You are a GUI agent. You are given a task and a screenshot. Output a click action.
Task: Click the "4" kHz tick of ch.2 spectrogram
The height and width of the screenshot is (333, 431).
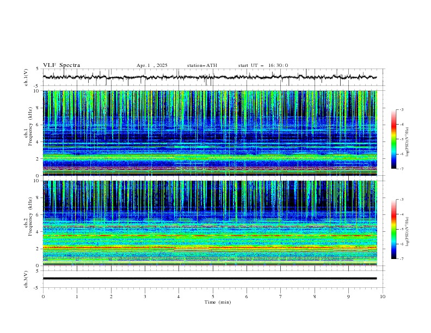click(x=38, y=232)
